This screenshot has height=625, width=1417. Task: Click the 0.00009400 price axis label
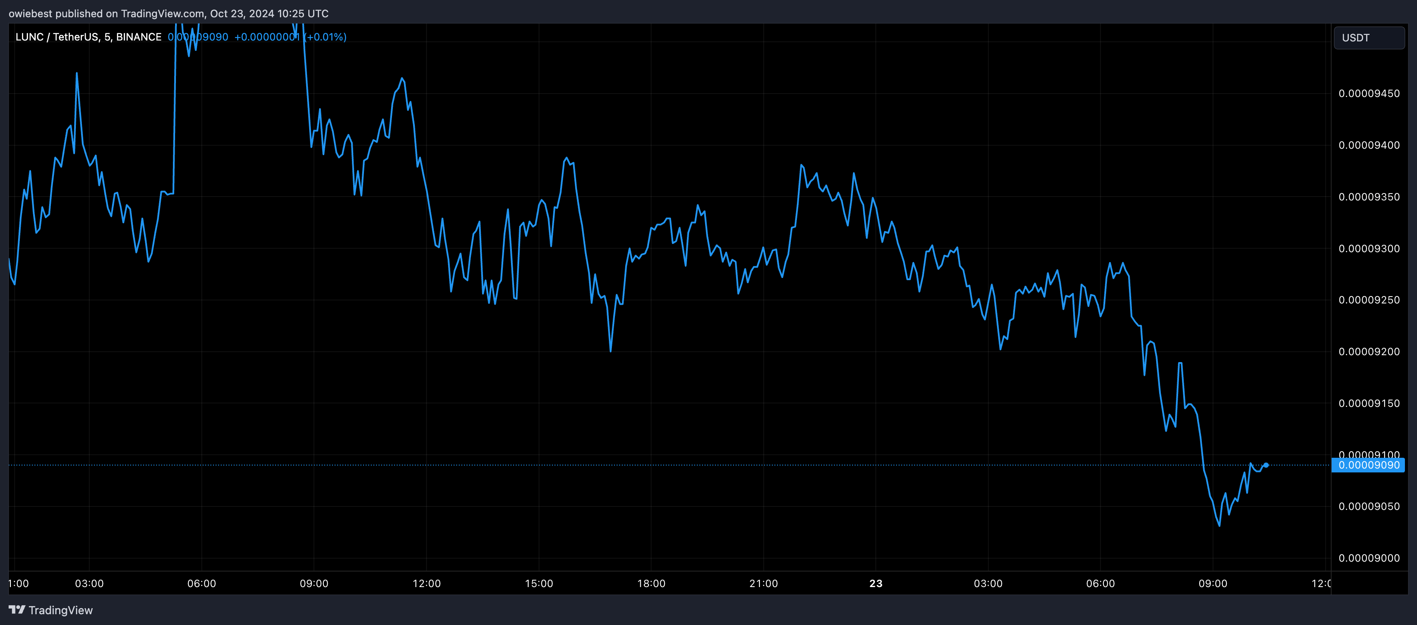(1369, 145)
